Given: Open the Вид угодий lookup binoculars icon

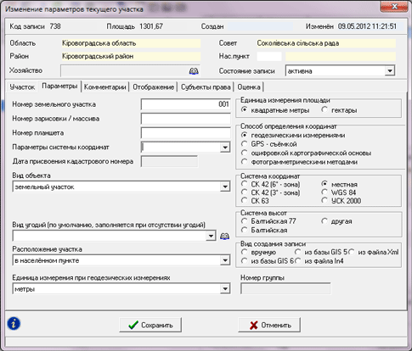Looking at the screenshot, I should pyautogui.click(x=225, y=236).
